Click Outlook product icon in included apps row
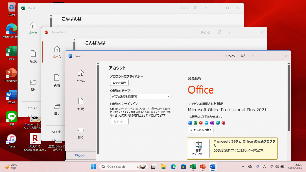306x172 pixels. tap(206, 123)
